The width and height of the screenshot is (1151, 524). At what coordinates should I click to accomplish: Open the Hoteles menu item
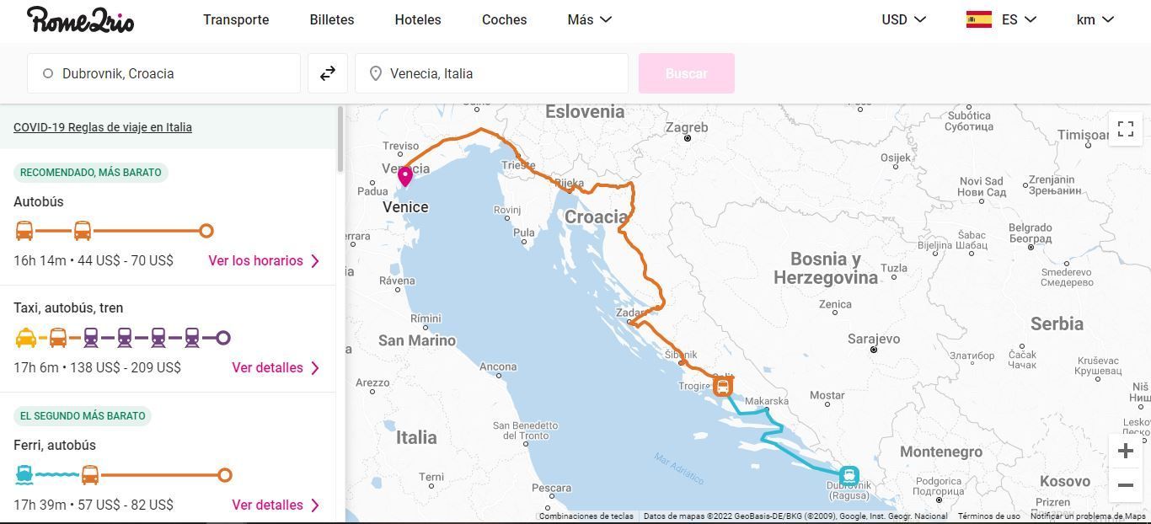[418, 19]
